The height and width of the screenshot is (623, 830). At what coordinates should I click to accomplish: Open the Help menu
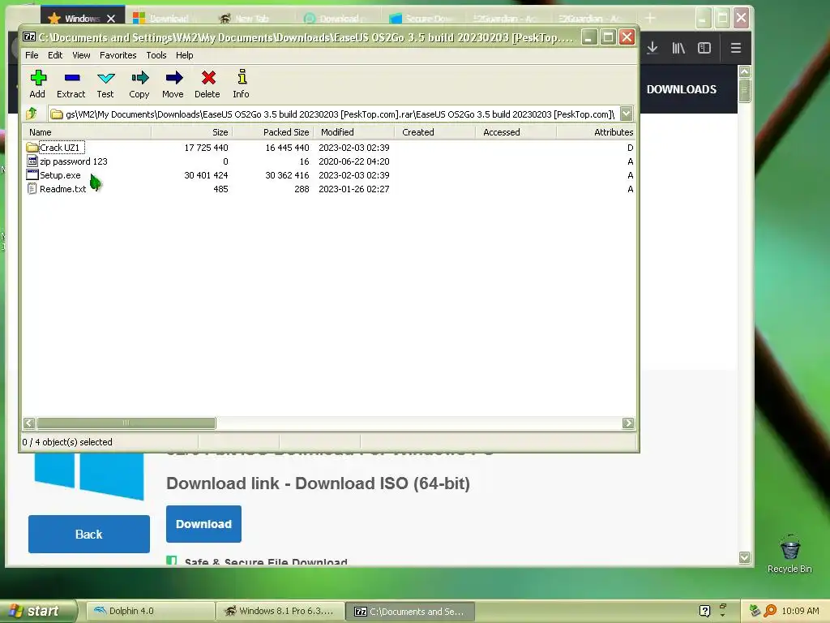point(184,55)
